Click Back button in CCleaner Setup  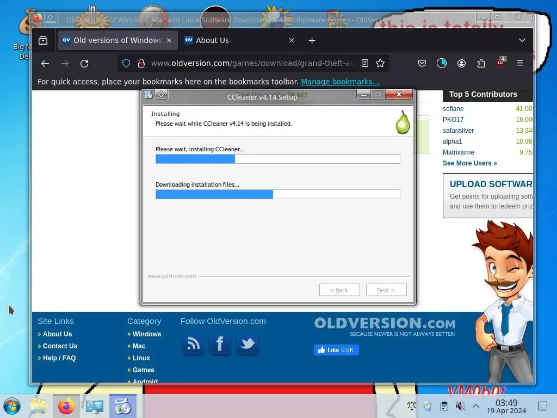339,290
